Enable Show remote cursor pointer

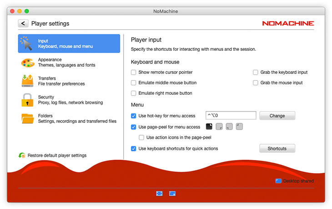pyautogui.click(x=134, y=73)
